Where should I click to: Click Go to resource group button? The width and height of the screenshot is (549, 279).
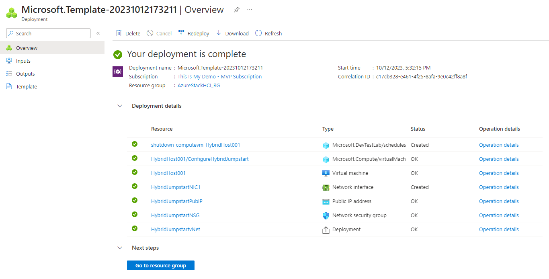point(161,265)
